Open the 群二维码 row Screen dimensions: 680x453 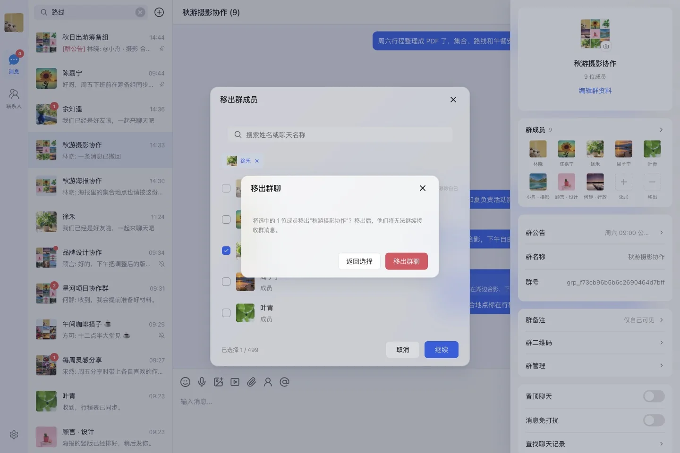595,343
